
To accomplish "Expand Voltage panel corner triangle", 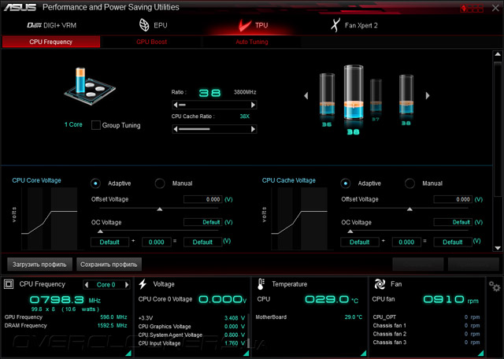I will (x=246, y=353).
